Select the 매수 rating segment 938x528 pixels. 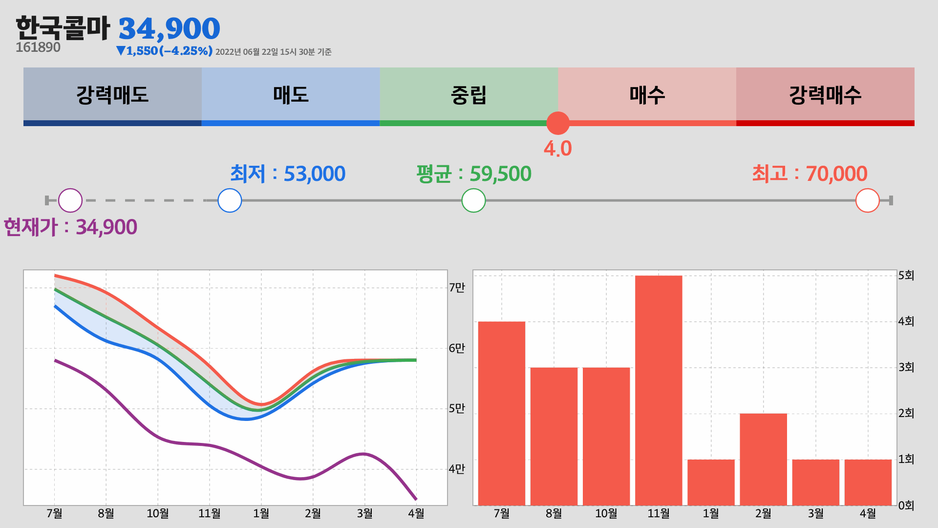coord(647,96)
